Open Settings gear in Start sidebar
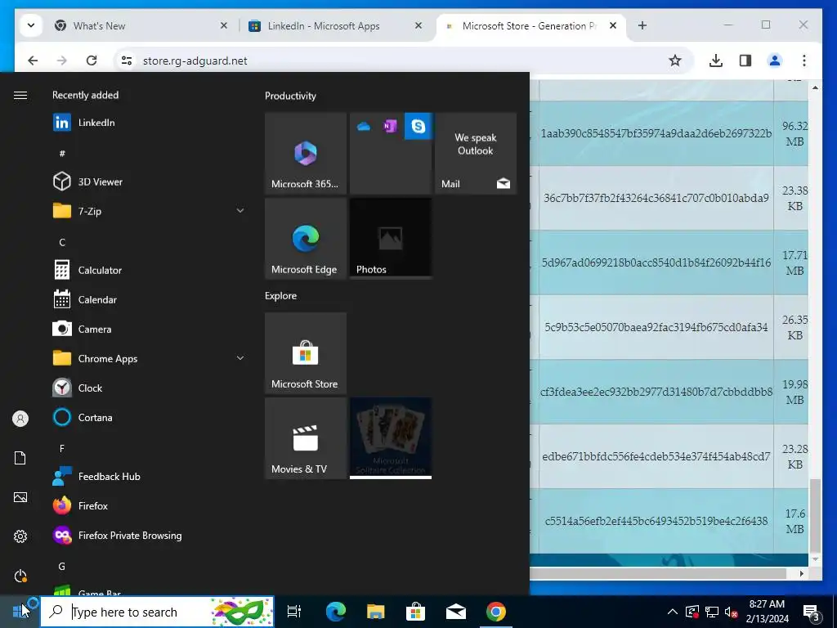Viewport: 837px width, 628px height. click(20, 536)
